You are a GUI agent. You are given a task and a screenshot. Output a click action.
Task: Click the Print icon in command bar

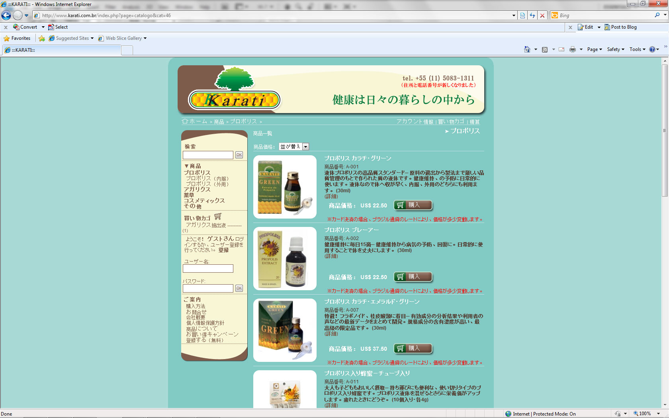click(x=572, y=49)
